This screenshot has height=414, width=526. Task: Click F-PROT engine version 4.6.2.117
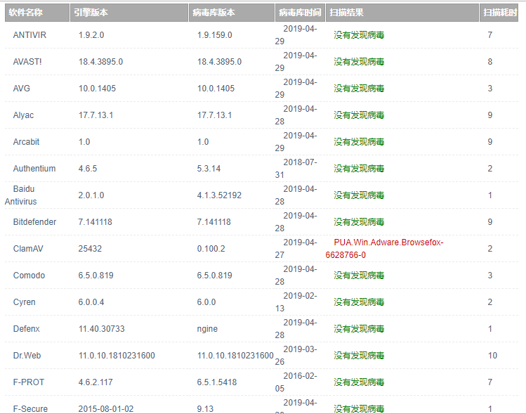tap(96, 382)
